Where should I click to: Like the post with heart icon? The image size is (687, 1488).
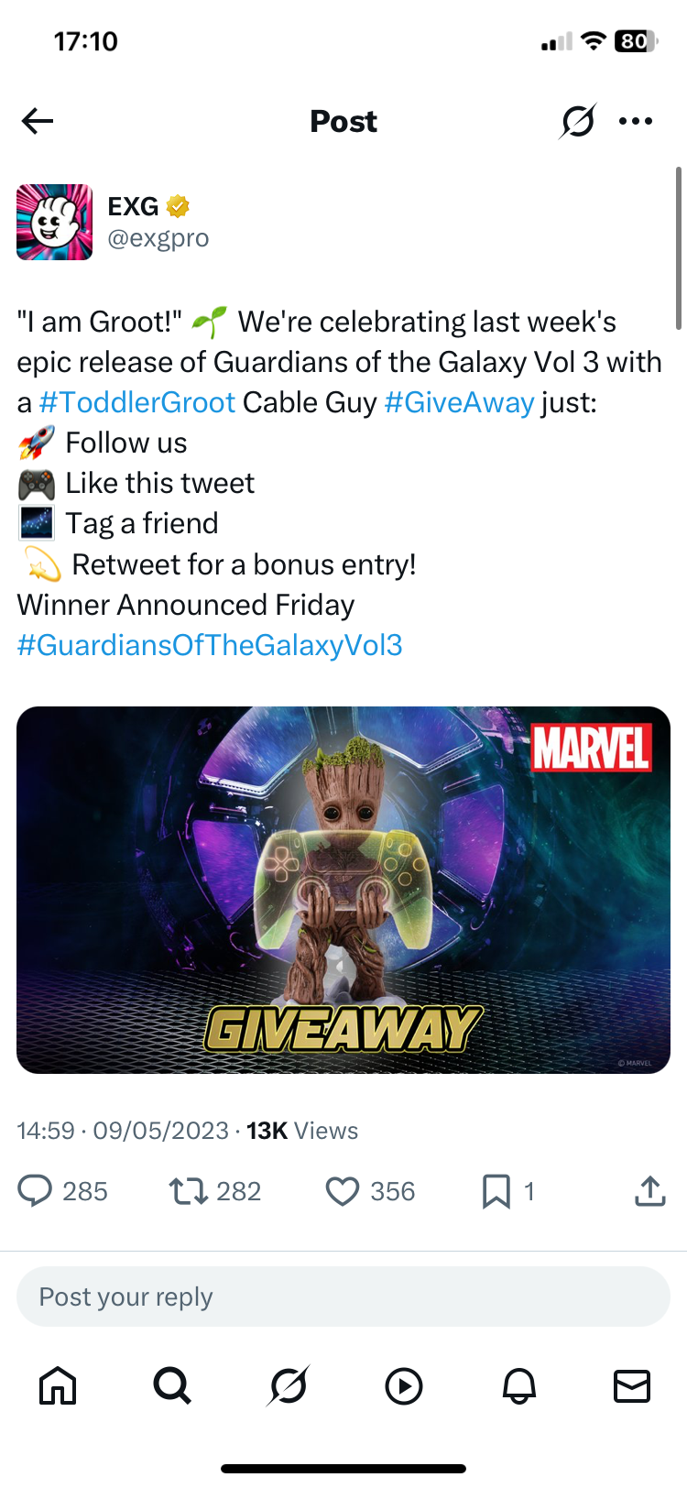tap(343, 1191)
